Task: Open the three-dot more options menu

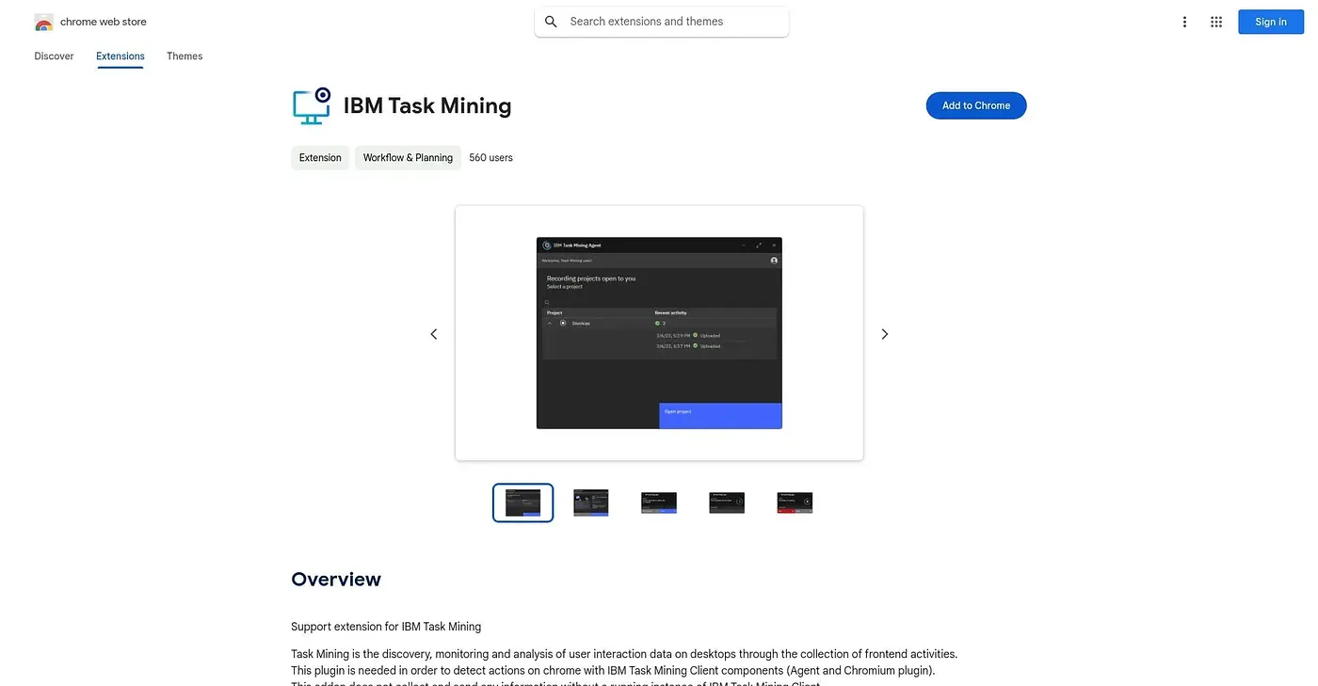Action: (1184, 22)
